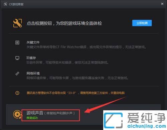
Task: Click the CF File Watcher description line
Action: (x=86, y=47)
